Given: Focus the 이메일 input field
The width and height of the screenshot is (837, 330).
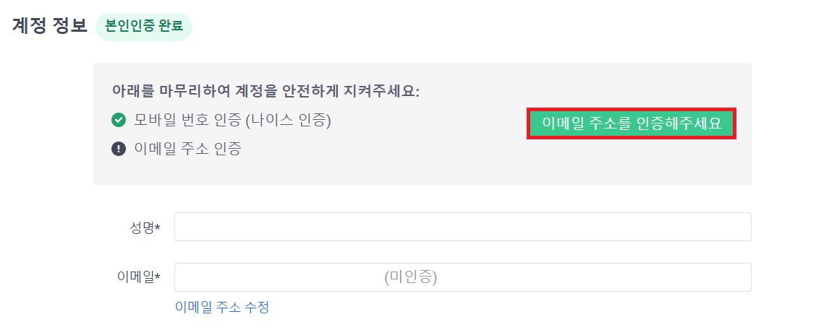Looking at the screenshot, I should (x=463, y=277).
